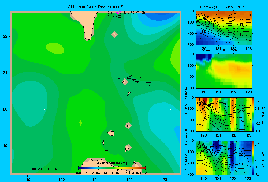Click longitude tick label 121 on main map
Image resolution: width=268 pixels, height=182 pixels.
pos(96,179)
